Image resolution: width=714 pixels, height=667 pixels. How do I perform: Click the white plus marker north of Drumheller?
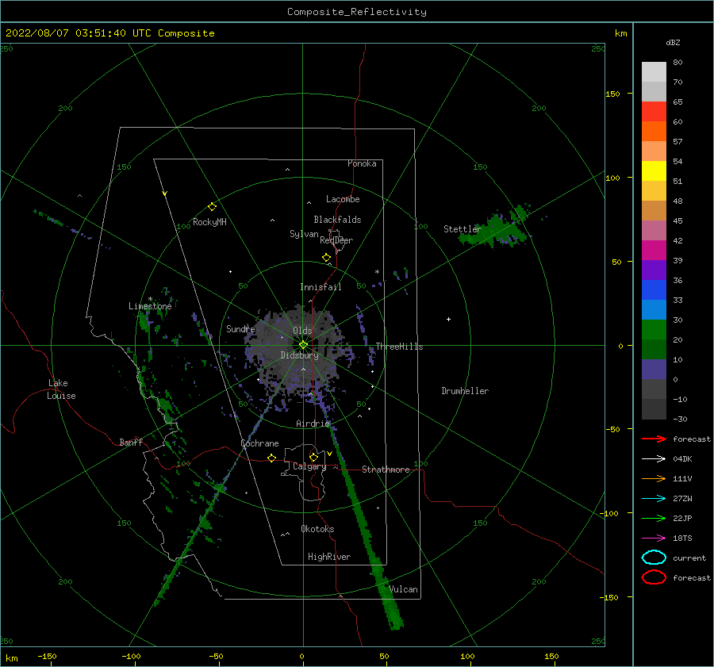tap(448, 319)
